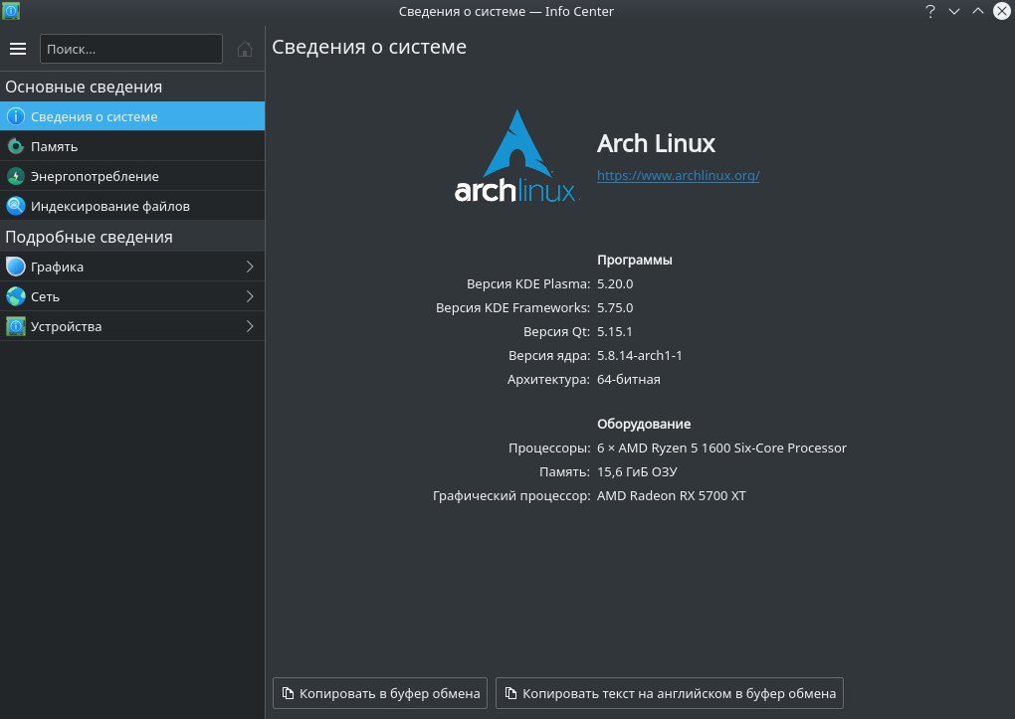Click Копировать текст на английском button

670,693
